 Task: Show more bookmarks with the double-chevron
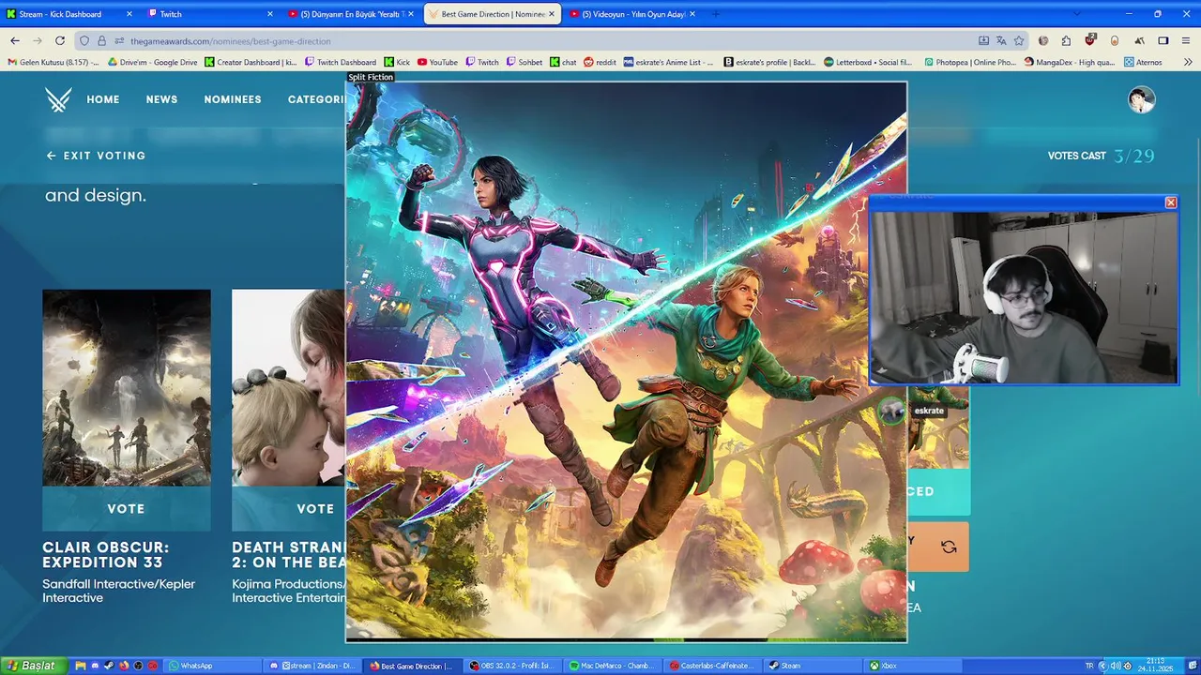pos(1187,62)
